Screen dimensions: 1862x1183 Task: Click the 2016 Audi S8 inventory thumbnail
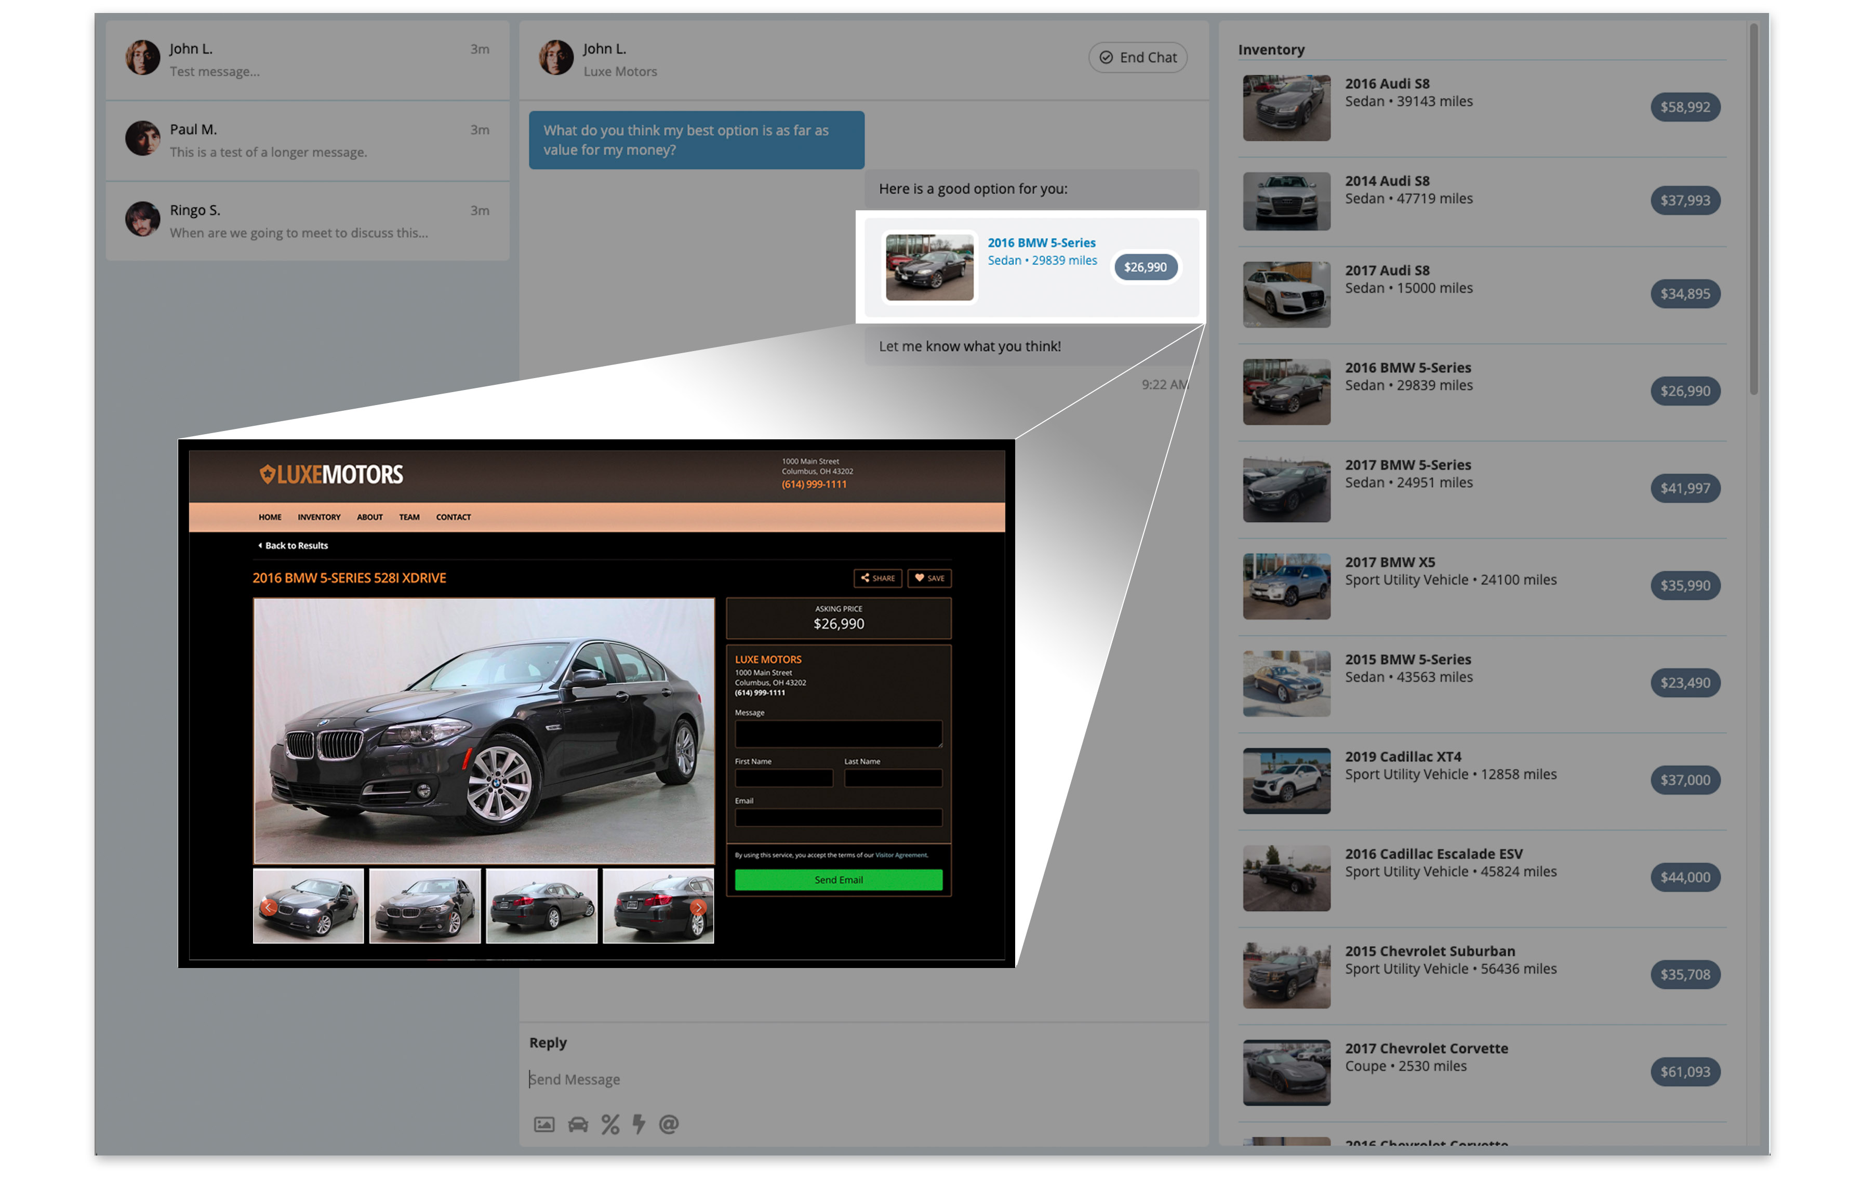(1287, 107)
